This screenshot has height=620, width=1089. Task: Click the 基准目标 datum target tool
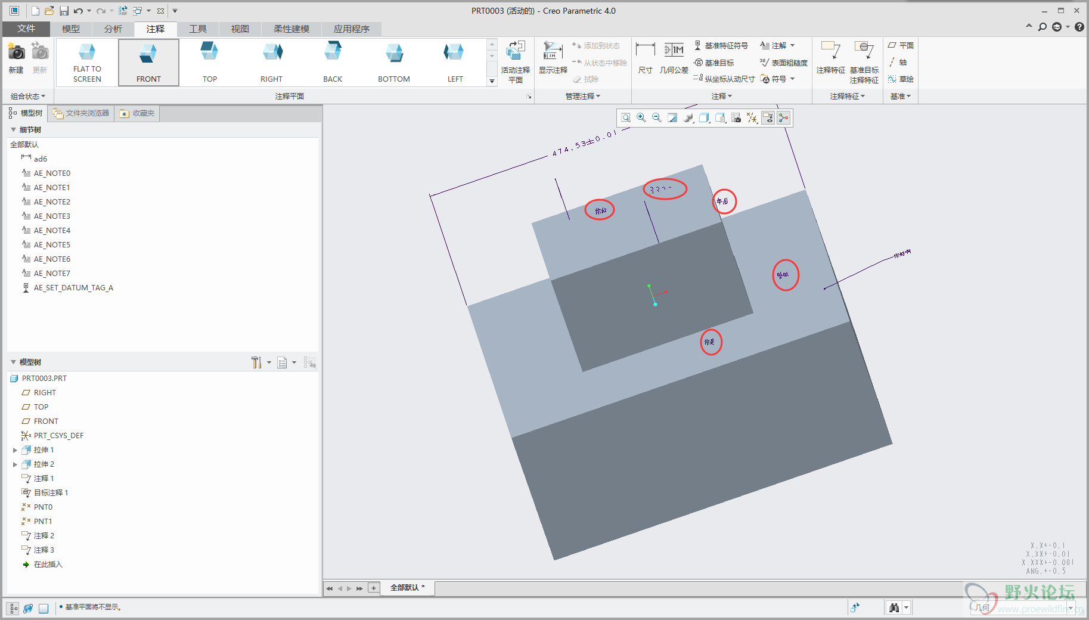click(x=714, y=63)
